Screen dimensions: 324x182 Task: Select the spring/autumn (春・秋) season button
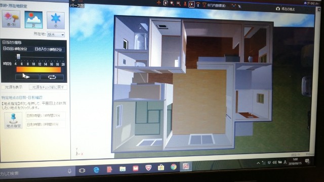pyautogui.click(x=11, y=19)
